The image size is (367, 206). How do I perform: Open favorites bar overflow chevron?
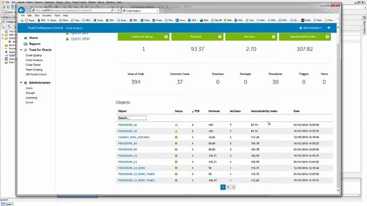pos(338,19)
